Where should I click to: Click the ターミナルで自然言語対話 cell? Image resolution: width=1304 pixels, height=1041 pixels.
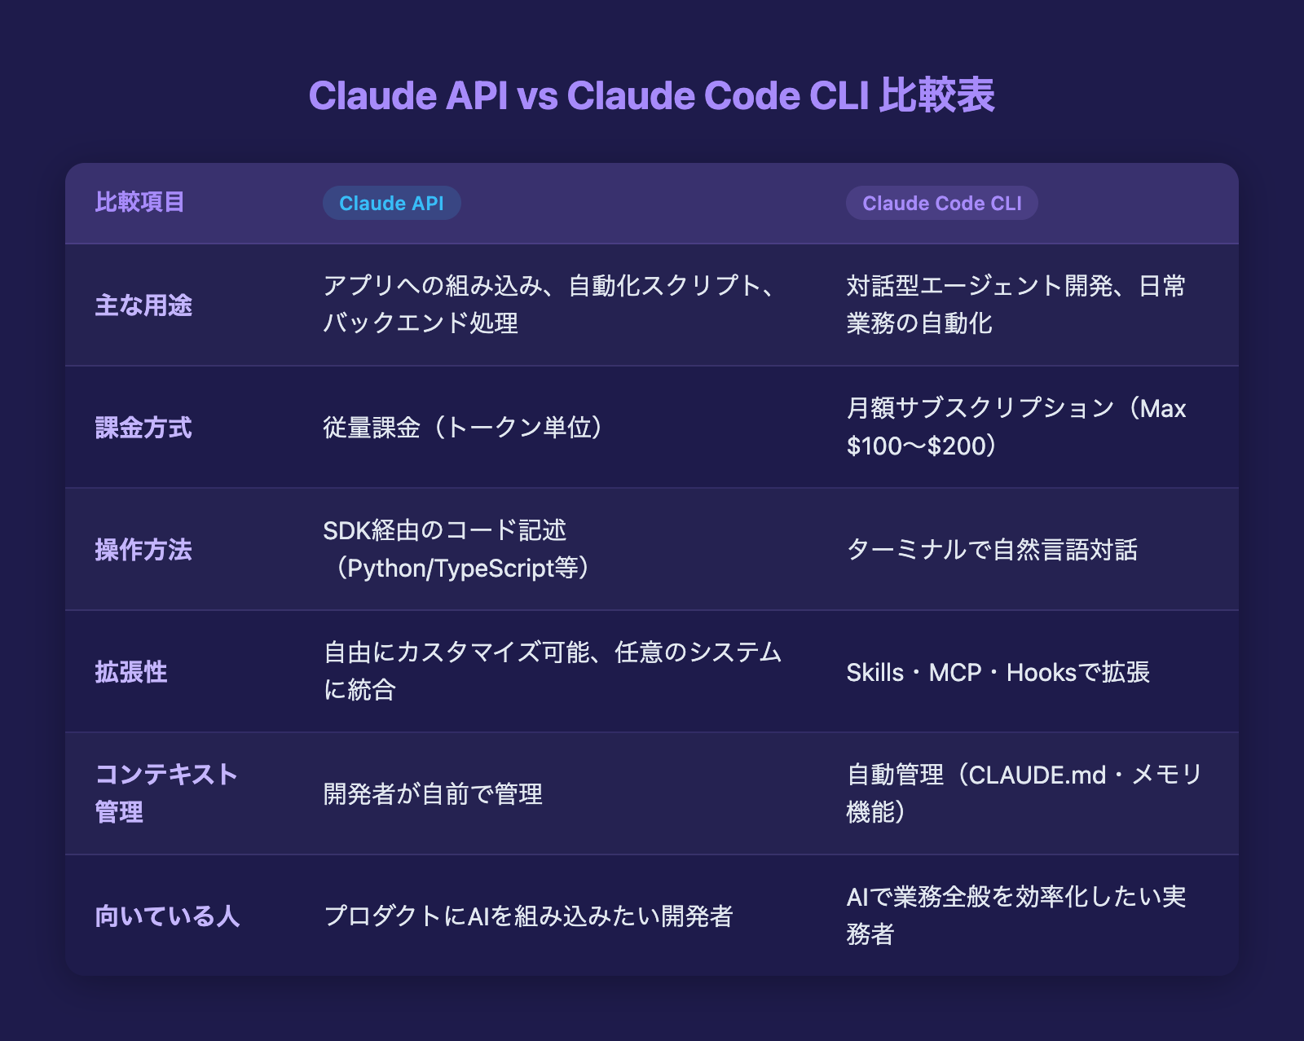click(x=994, y=550)
